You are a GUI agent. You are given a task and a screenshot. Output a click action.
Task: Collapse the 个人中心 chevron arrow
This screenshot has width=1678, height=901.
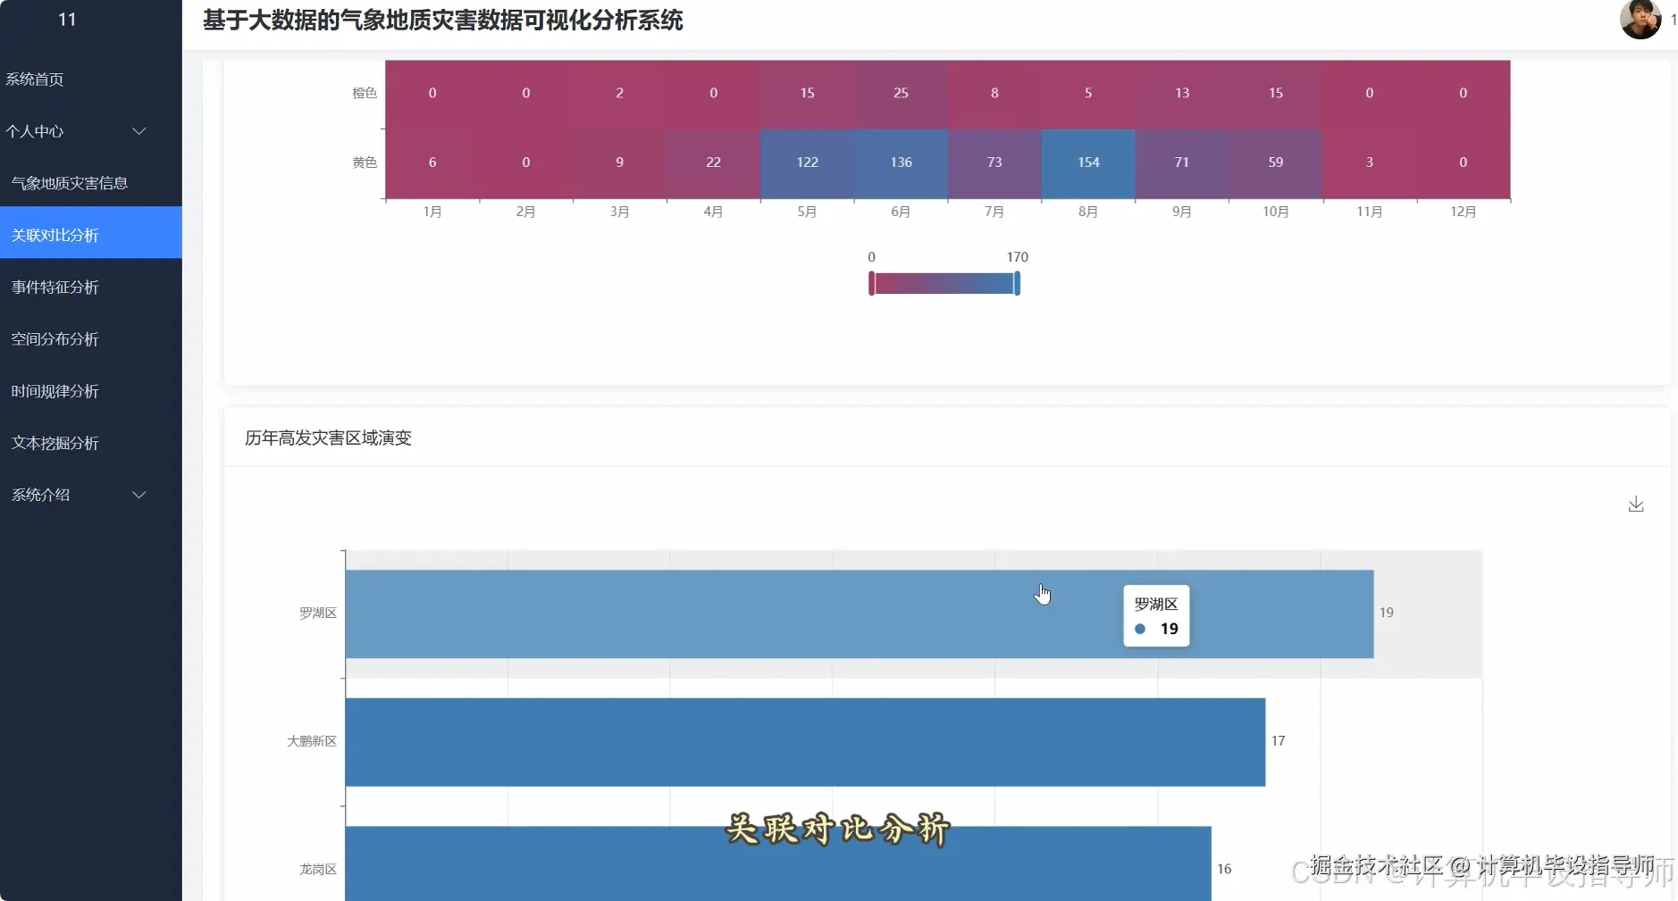[x=139, y=131]
